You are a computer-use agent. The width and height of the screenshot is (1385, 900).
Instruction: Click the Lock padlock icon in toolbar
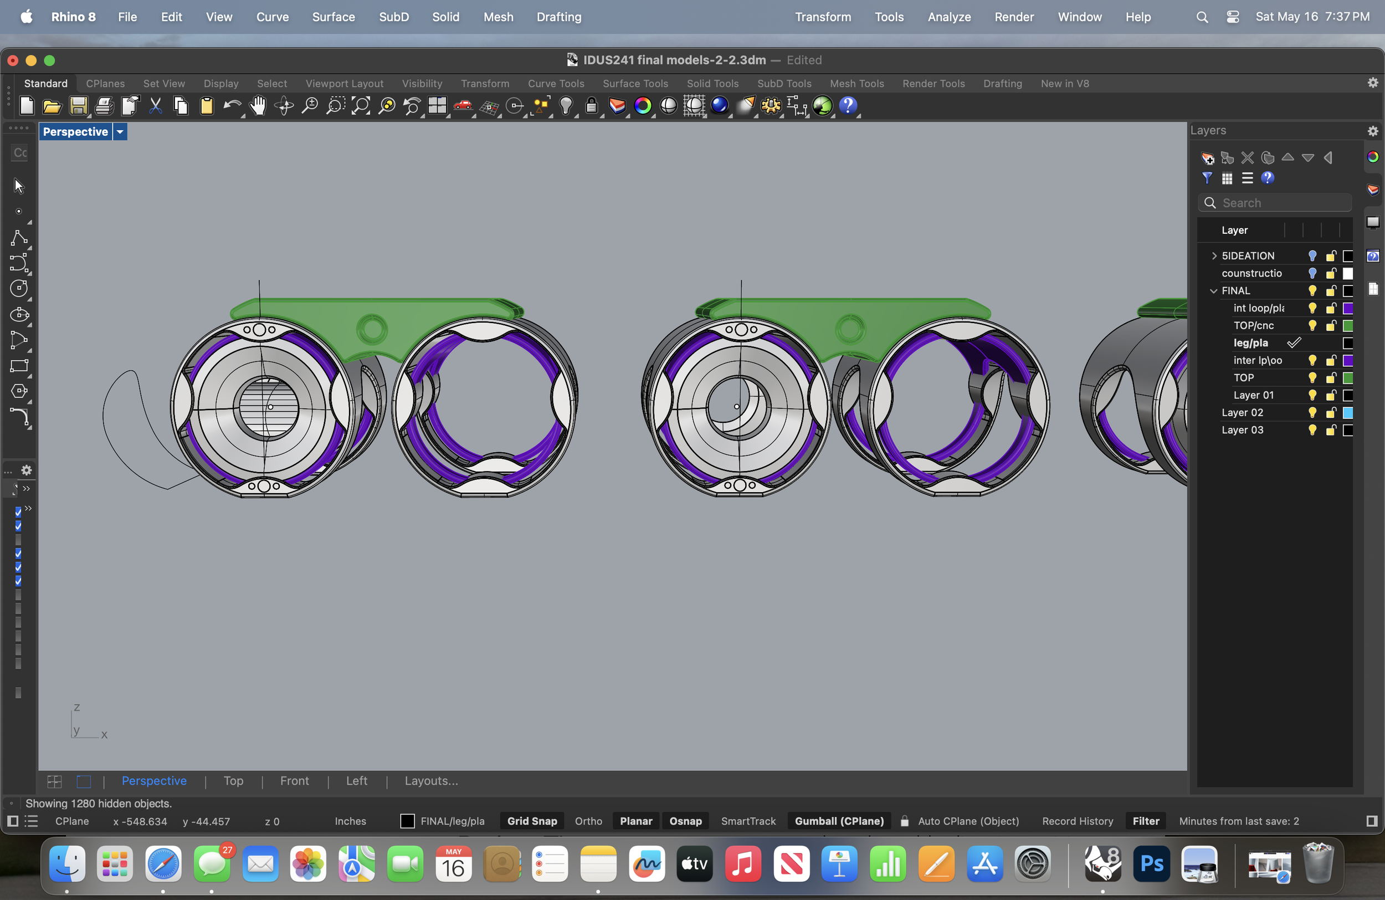[x=591, y=106]
